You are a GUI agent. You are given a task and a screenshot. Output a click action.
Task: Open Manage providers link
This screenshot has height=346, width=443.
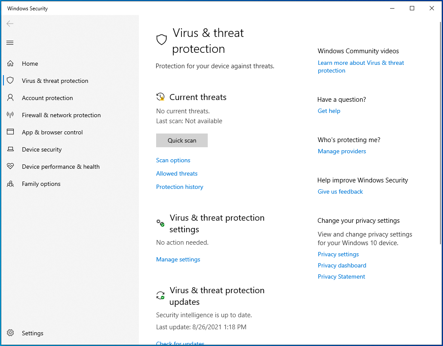pos(341,151)
